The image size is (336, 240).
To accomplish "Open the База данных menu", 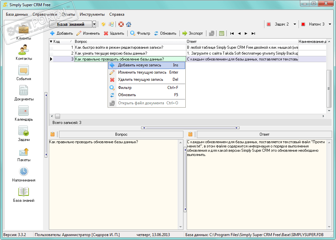I will (x=17, y=14).
